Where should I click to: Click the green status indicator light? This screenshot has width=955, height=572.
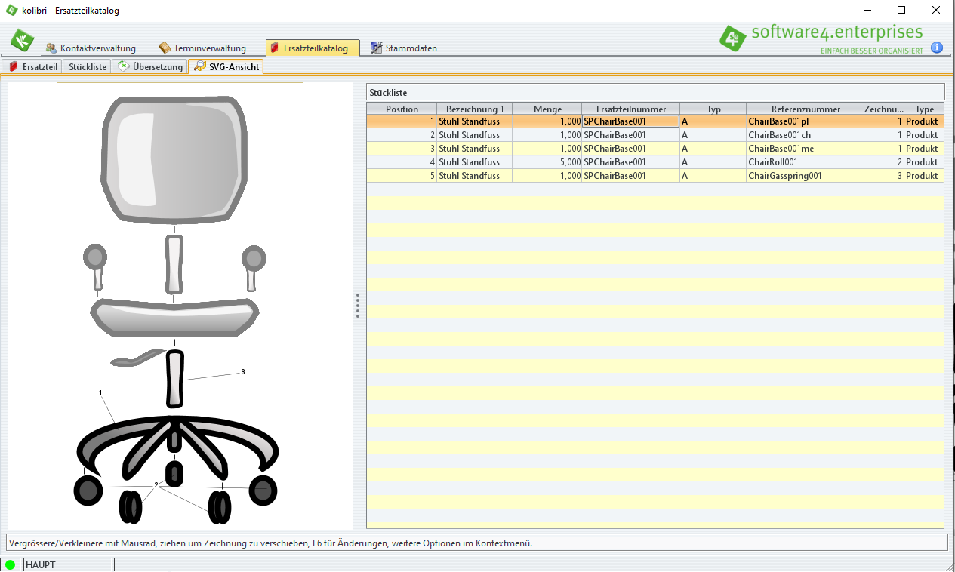click(11, 564)
